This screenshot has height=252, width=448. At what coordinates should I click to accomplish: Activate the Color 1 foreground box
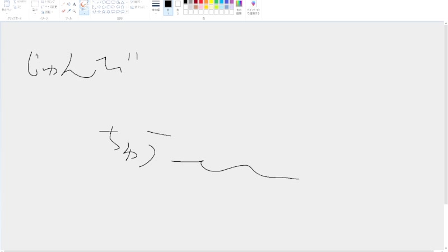coord(168,6)
